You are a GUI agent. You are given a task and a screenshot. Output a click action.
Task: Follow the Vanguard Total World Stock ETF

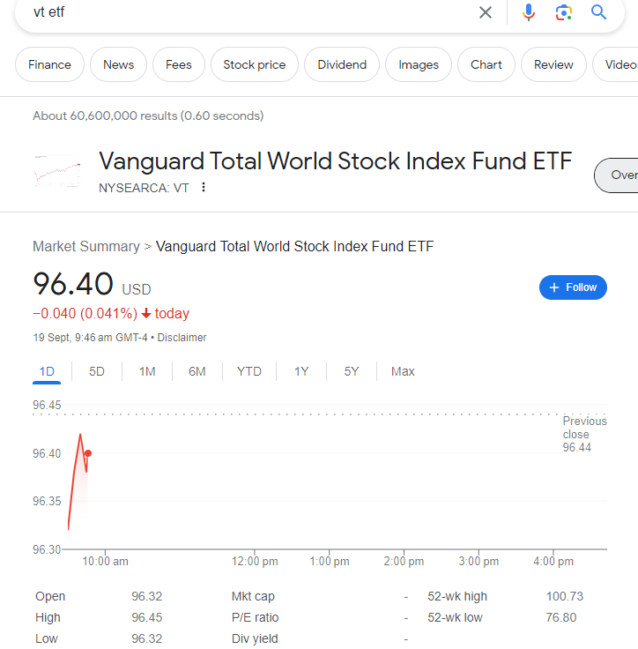tap(573, 287)
